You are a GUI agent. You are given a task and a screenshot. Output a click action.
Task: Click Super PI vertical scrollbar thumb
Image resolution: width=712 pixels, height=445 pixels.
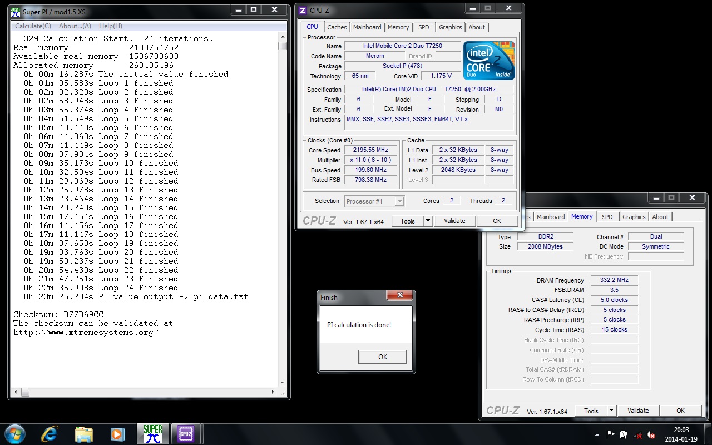point(283,46)
